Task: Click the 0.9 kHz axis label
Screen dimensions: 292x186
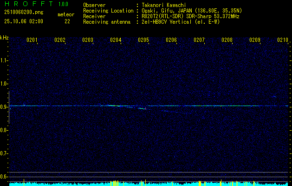Action: click(x=4, y=107)
